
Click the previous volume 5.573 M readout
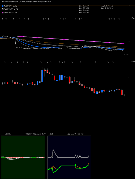coord(107,8)
